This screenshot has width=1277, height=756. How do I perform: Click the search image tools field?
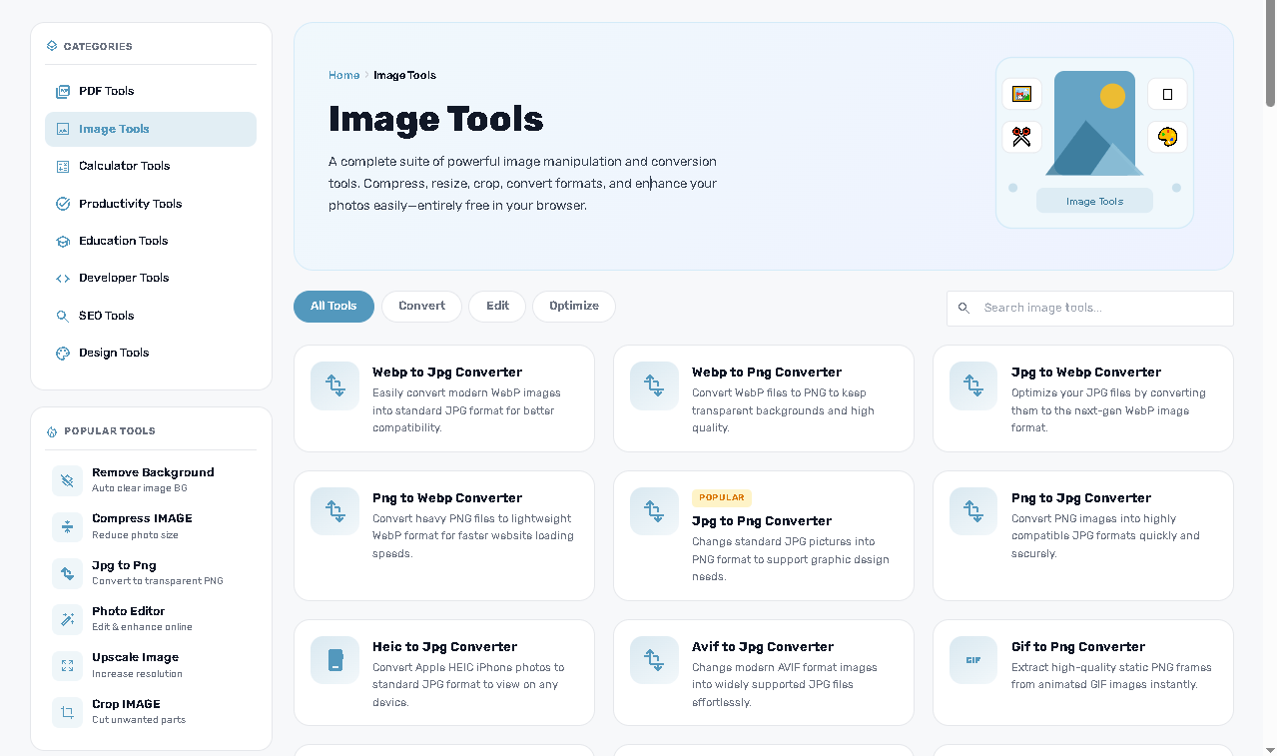(1088, 308)
